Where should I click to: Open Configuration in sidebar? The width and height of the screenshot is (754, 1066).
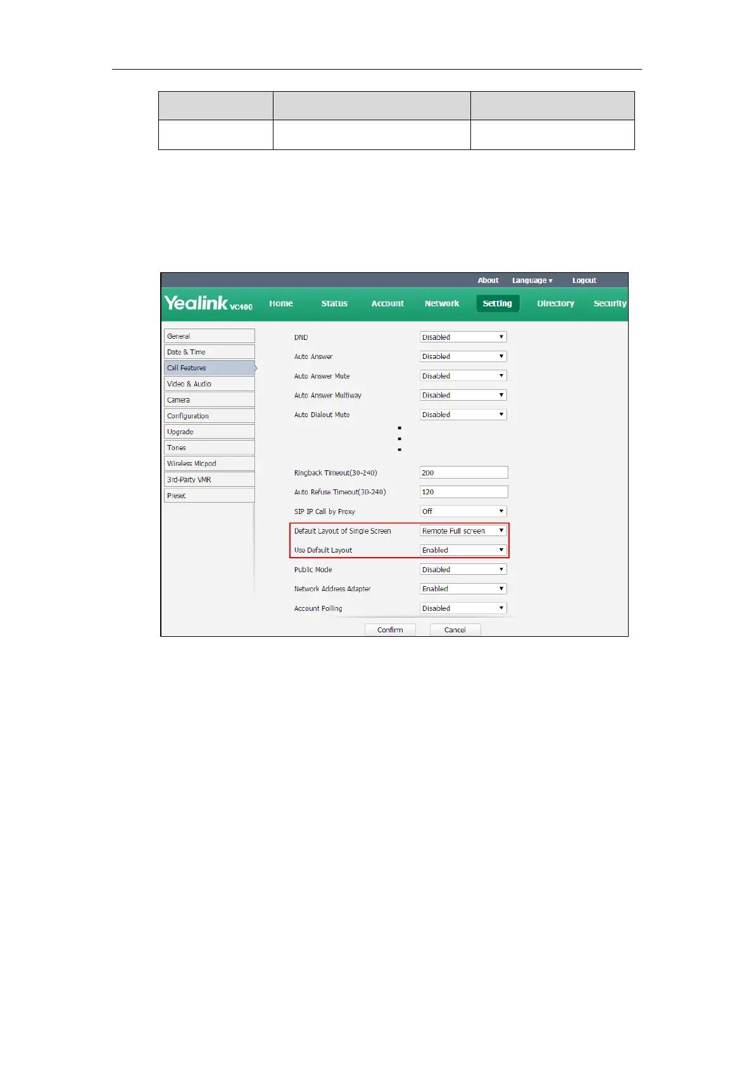click(209, 416)
